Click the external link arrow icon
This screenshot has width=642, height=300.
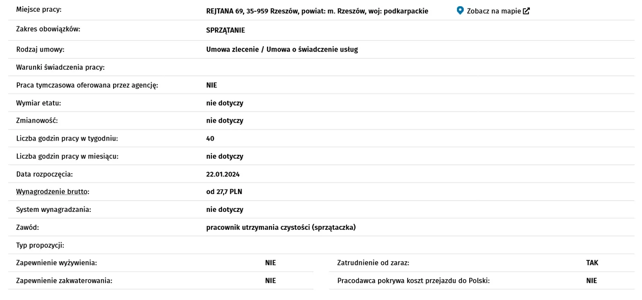point(526,11)
